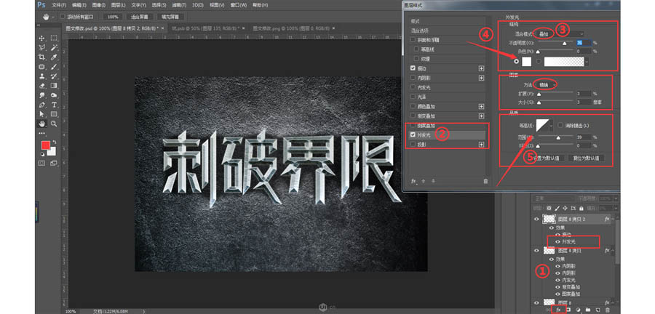655x314 pixels.
Task: Click the 适合屏幕 button
Action: [x=140, y=17]
